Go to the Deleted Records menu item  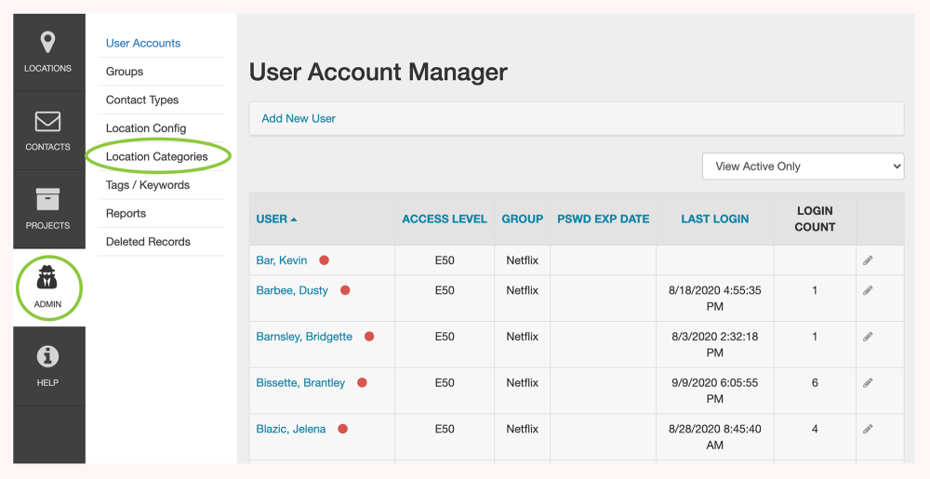coord(148,242)
